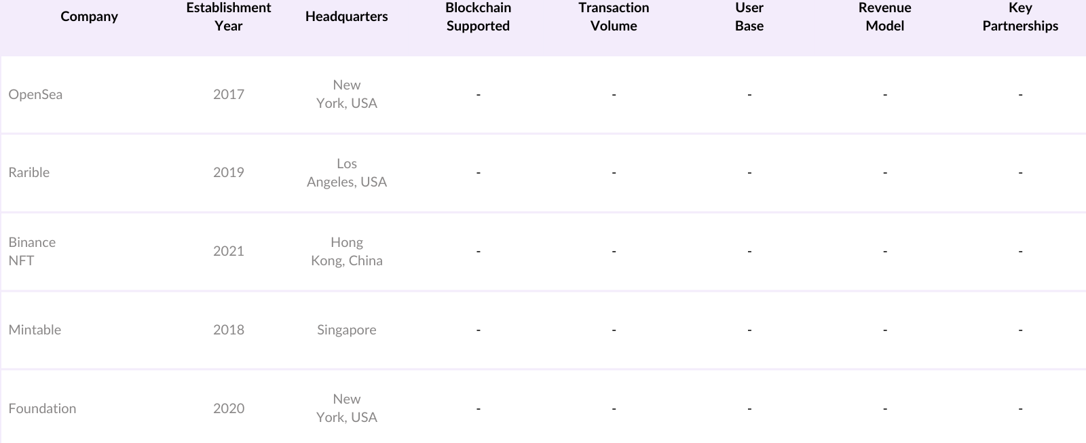Select the OpenSea company cell
This screenshot has height=443, width=1086.
click(x=35, y=94)
